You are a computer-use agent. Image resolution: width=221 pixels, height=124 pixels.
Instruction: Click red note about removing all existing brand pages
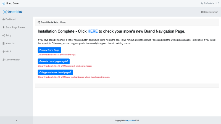pos(65,66)
